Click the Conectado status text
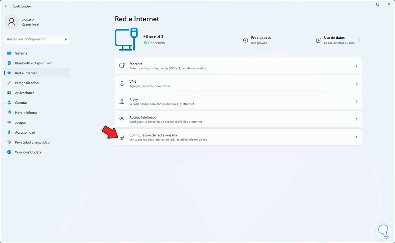This screenshot has width=395, height=243. (156, 43)
